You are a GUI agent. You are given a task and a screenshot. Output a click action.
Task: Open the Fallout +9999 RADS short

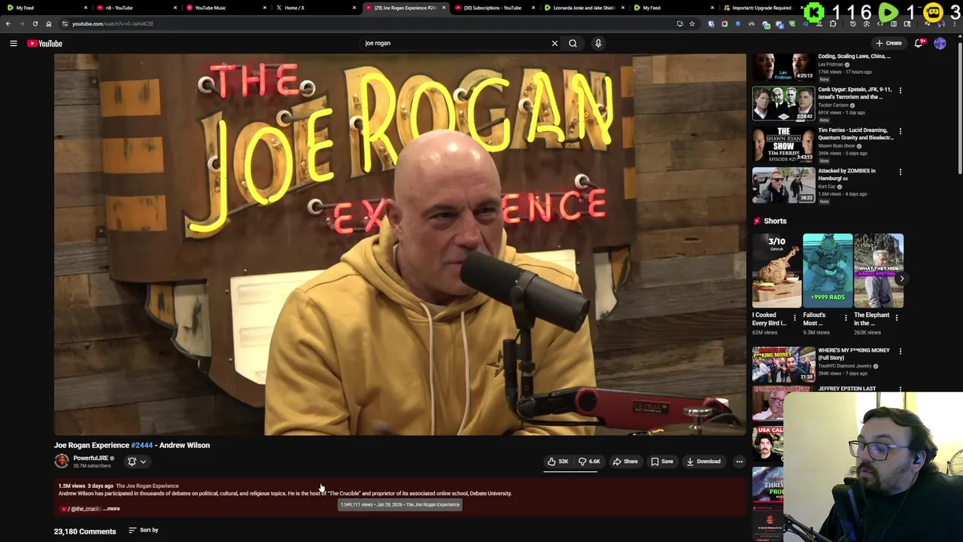pyautogui.click(x=828, y=271)
